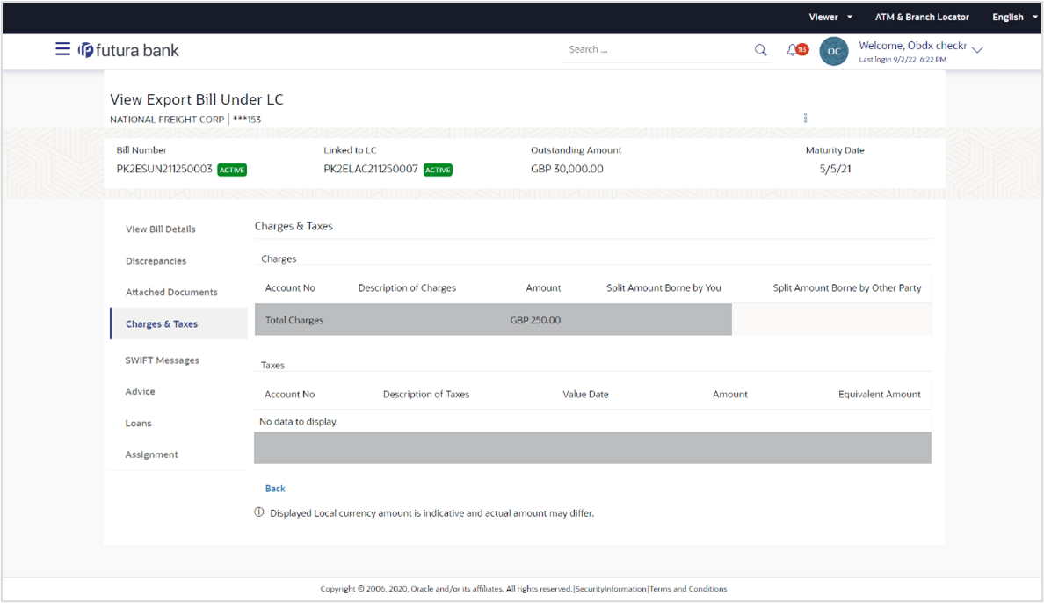Click the info icon beside the local currency note
Screen dimensions: 1044x603
click(259, 512)
